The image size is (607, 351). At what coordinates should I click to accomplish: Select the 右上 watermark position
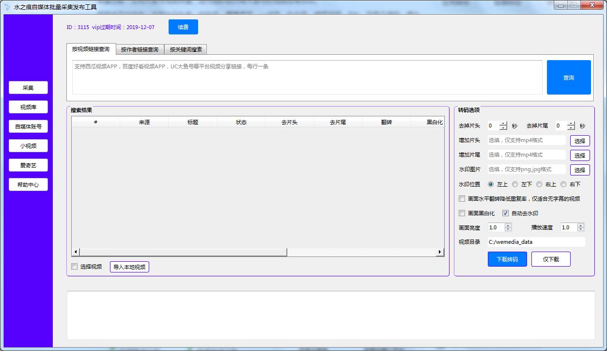(539, 184)
